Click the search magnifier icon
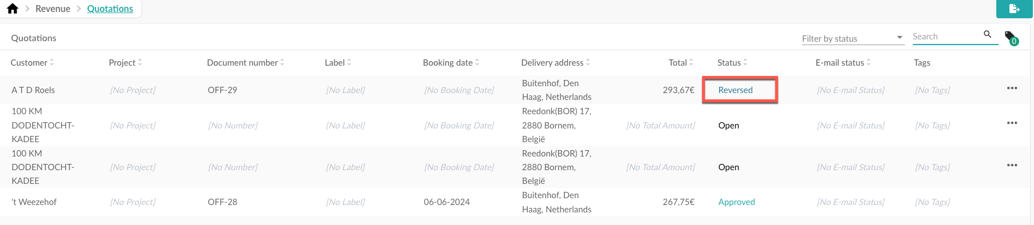 coord(987,35)
